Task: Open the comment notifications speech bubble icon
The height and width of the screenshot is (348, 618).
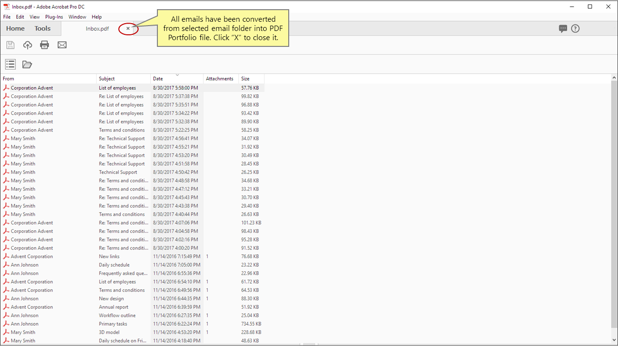Action: (563, 29)
